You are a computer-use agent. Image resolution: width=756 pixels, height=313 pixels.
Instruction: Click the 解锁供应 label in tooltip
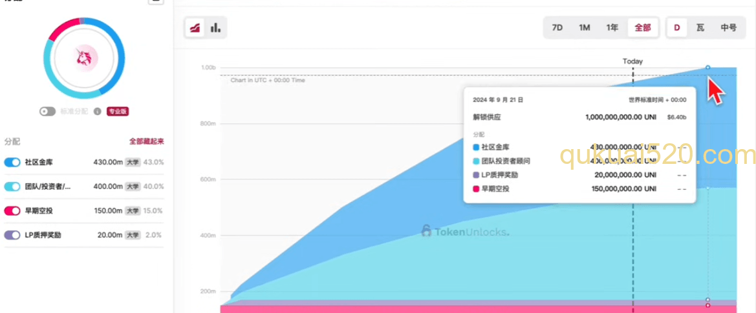488,117
